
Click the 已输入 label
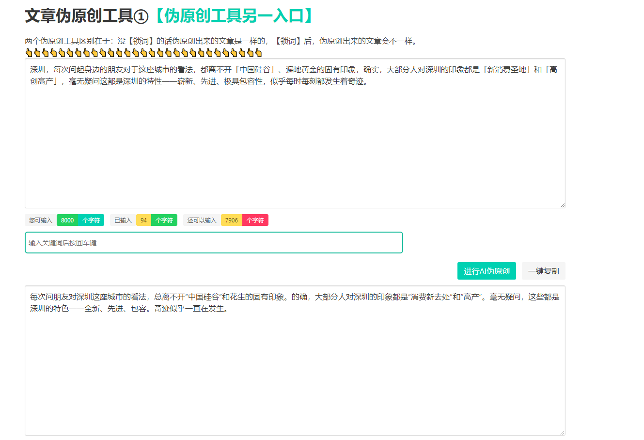pos(123,220)
